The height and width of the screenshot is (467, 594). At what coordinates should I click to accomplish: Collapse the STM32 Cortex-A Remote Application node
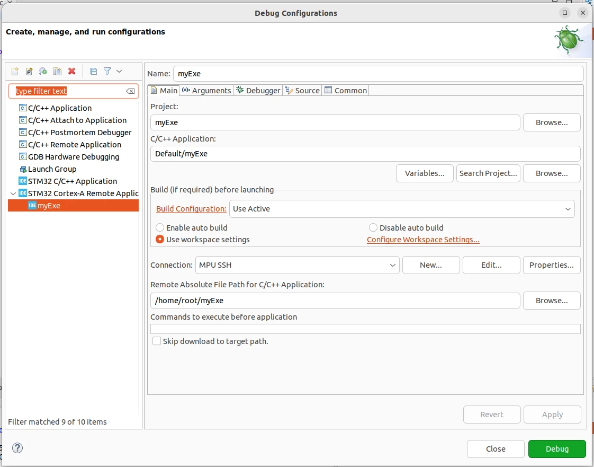pos(13,193)
